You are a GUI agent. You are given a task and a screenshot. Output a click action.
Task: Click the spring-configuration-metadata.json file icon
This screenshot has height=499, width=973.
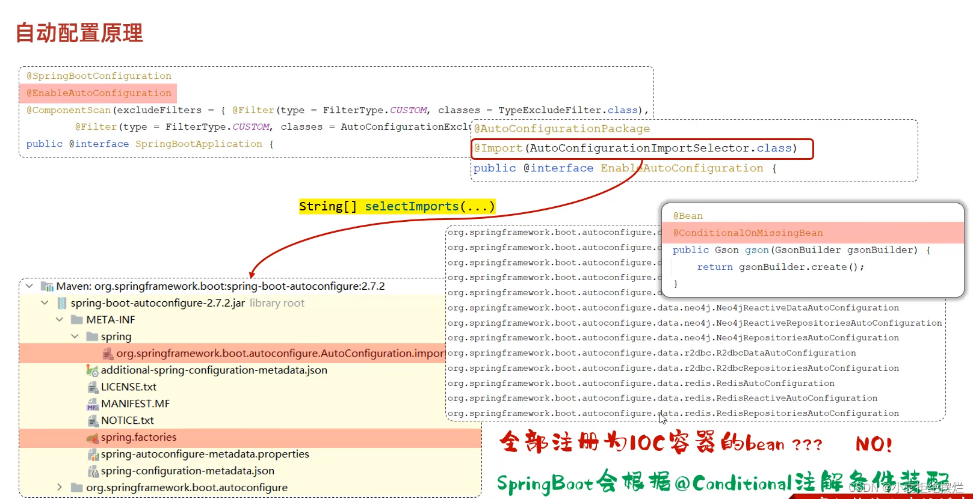point(93,471)
